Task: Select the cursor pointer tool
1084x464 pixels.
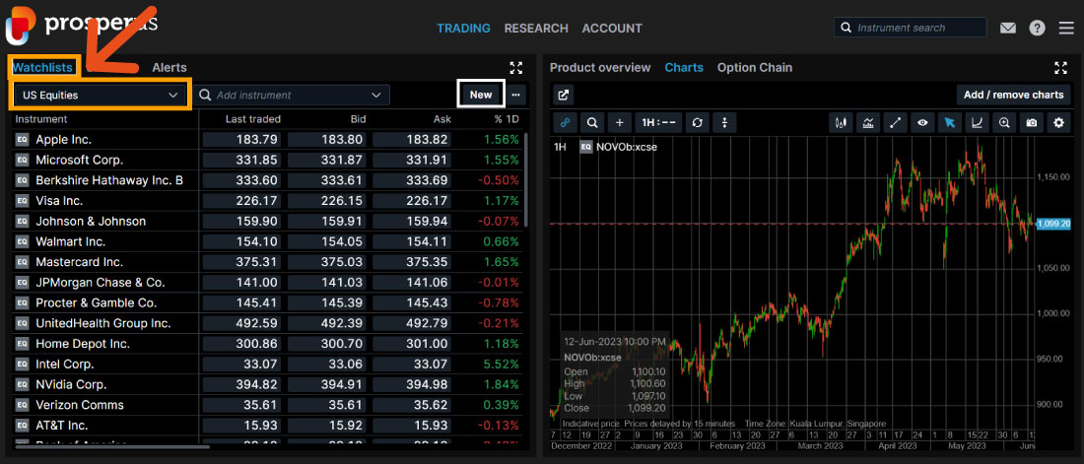Action: click(950, 123)
